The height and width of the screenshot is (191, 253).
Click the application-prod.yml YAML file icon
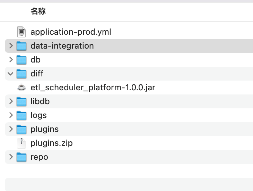[x=21, y=32]
